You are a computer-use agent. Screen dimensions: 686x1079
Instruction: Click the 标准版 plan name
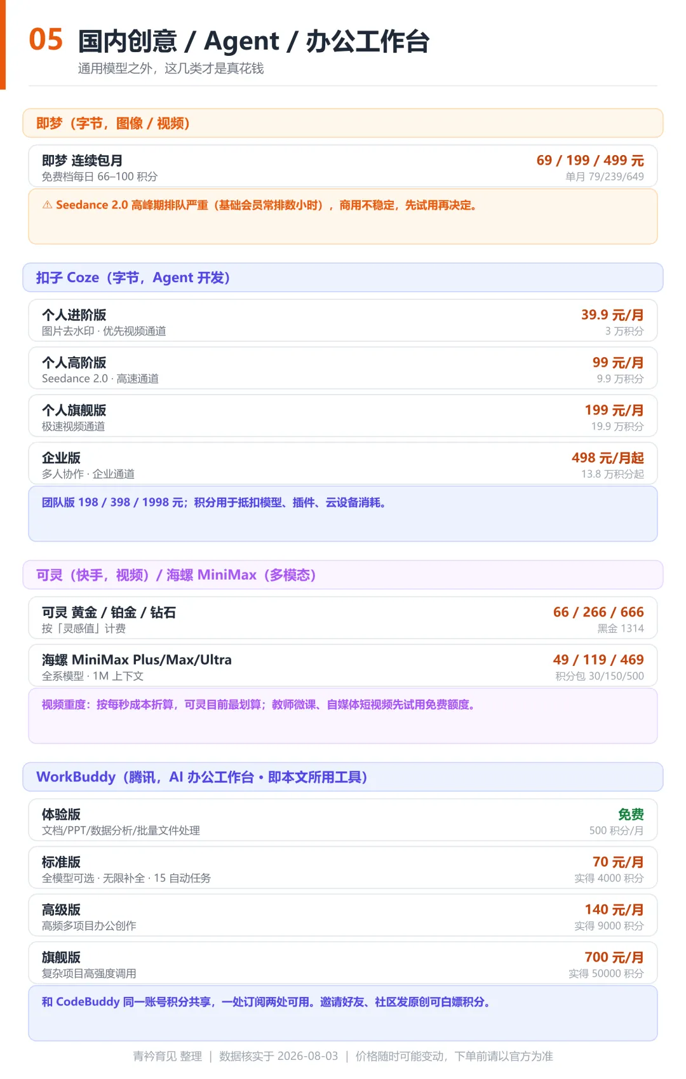61,862
